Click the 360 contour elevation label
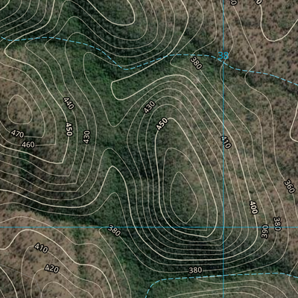This screenshot has width=298, height=298. point(289,187)
